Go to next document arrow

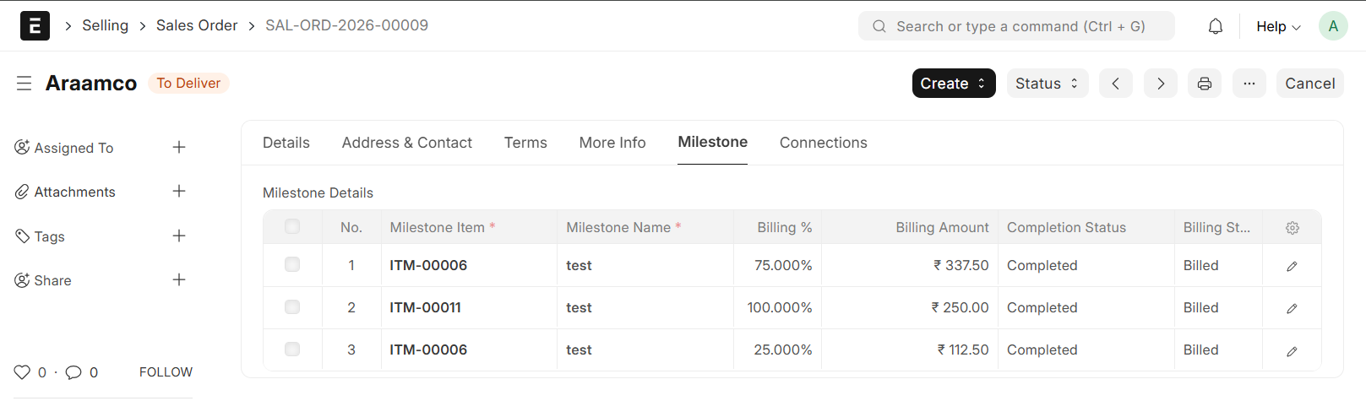1160,84
